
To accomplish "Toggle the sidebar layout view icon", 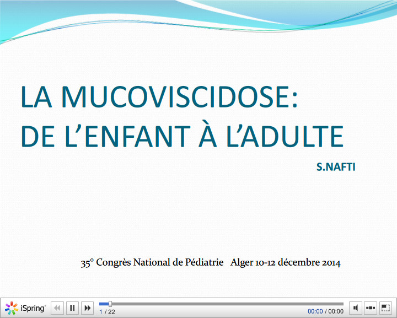I will pos(371,308).
